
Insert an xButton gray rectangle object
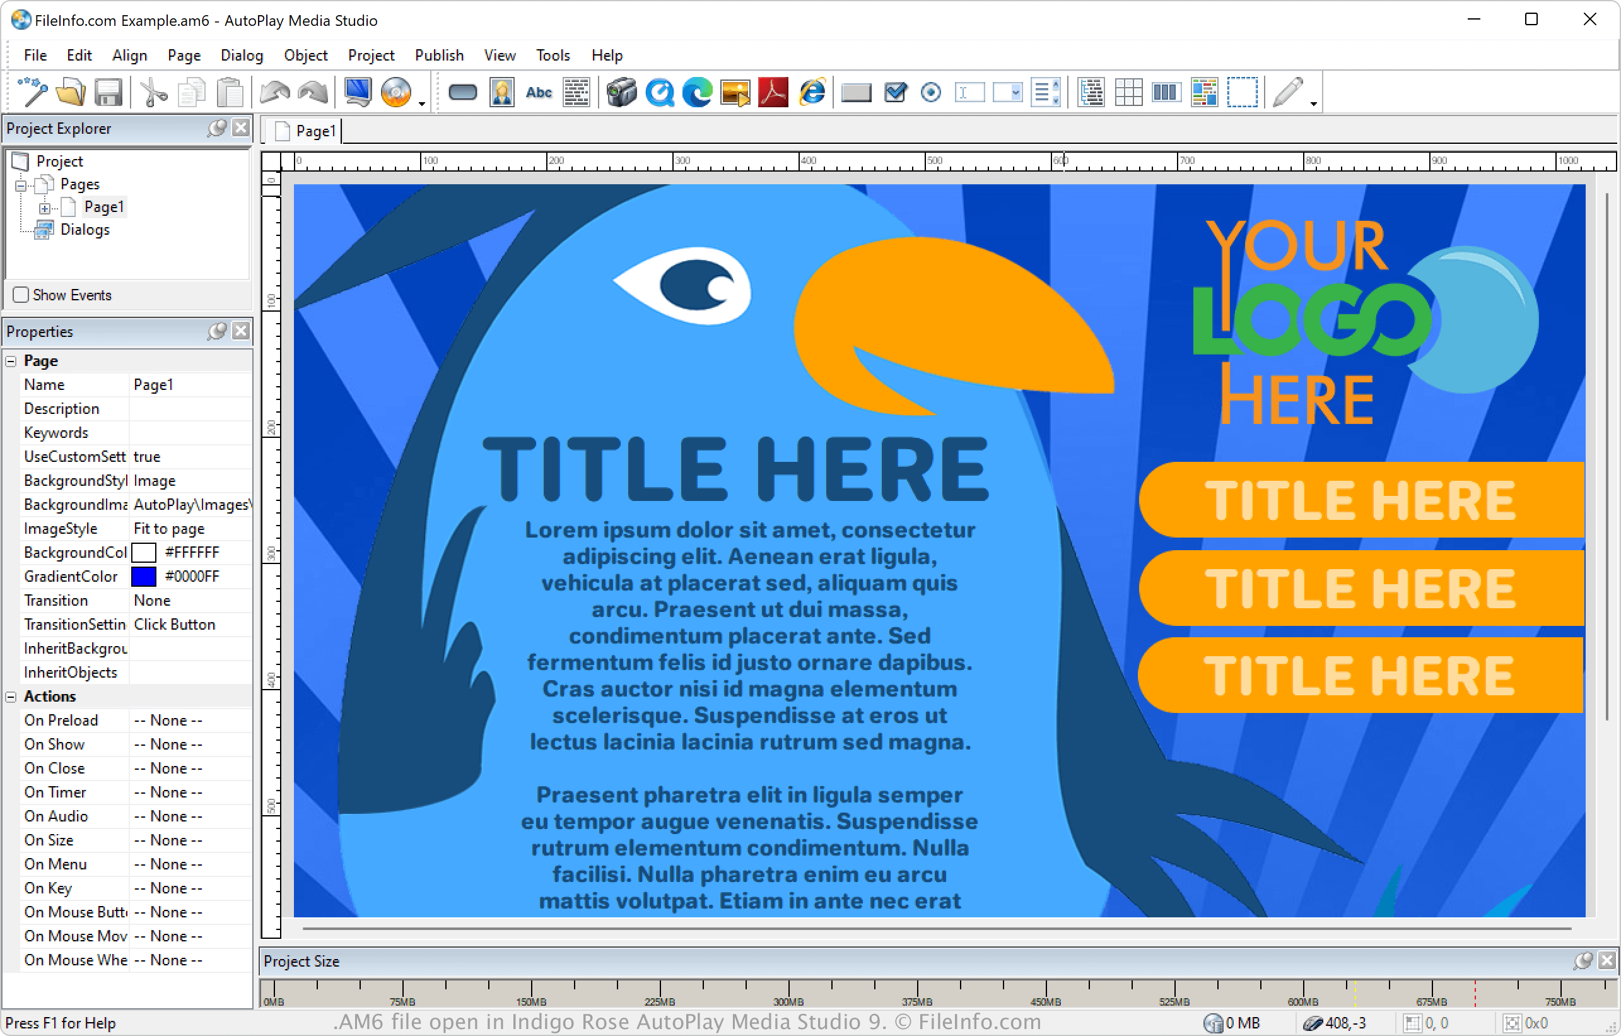coord(857,92)
